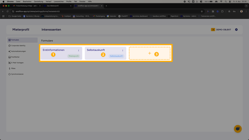Reload the current page
249x140 pixels.
coord(8,12)
